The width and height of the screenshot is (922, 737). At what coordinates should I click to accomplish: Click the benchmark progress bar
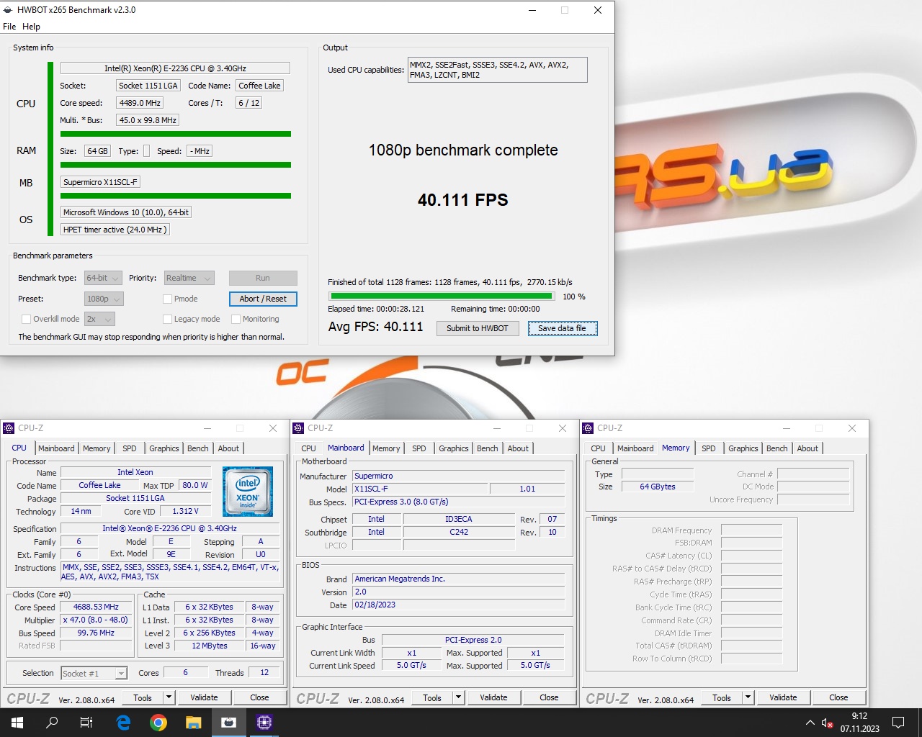(442, 296)
